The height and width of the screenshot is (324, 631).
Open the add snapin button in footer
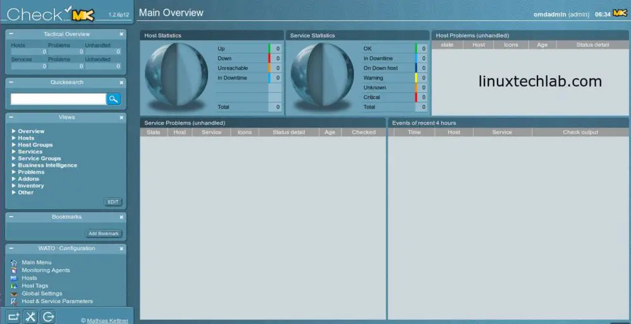(x=13, y=316)
